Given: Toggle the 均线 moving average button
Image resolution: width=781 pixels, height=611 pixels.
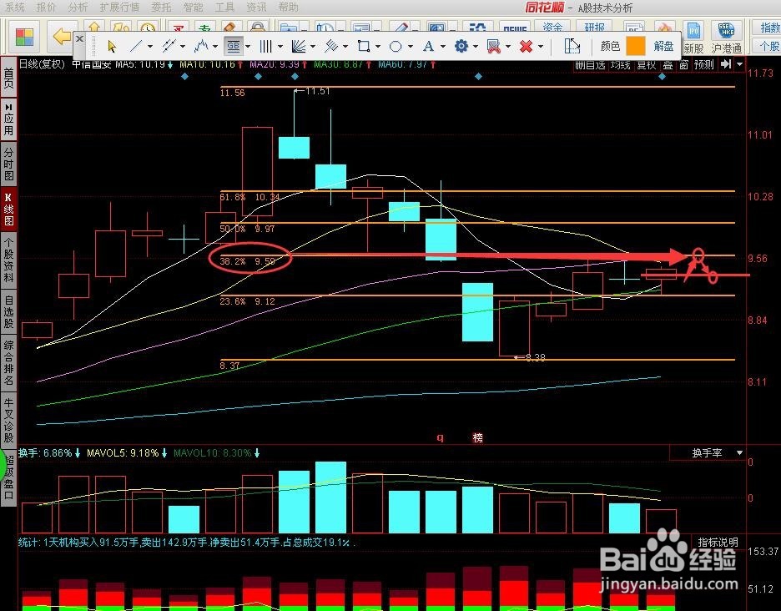Looking at the screenshot, I should coord(621,64).
